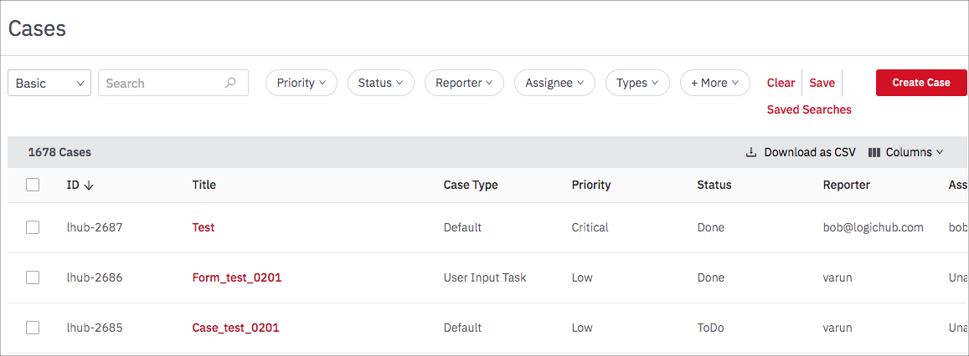Click the Save search link
The image size is (969, 356).
(x=822, y=83)
